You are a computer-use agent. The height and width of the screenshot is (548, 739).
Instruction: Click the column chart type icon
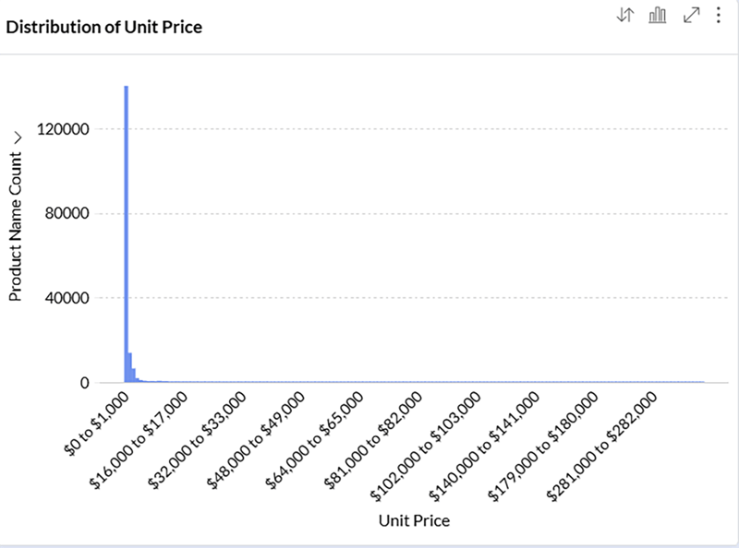(x=658, y=16)
